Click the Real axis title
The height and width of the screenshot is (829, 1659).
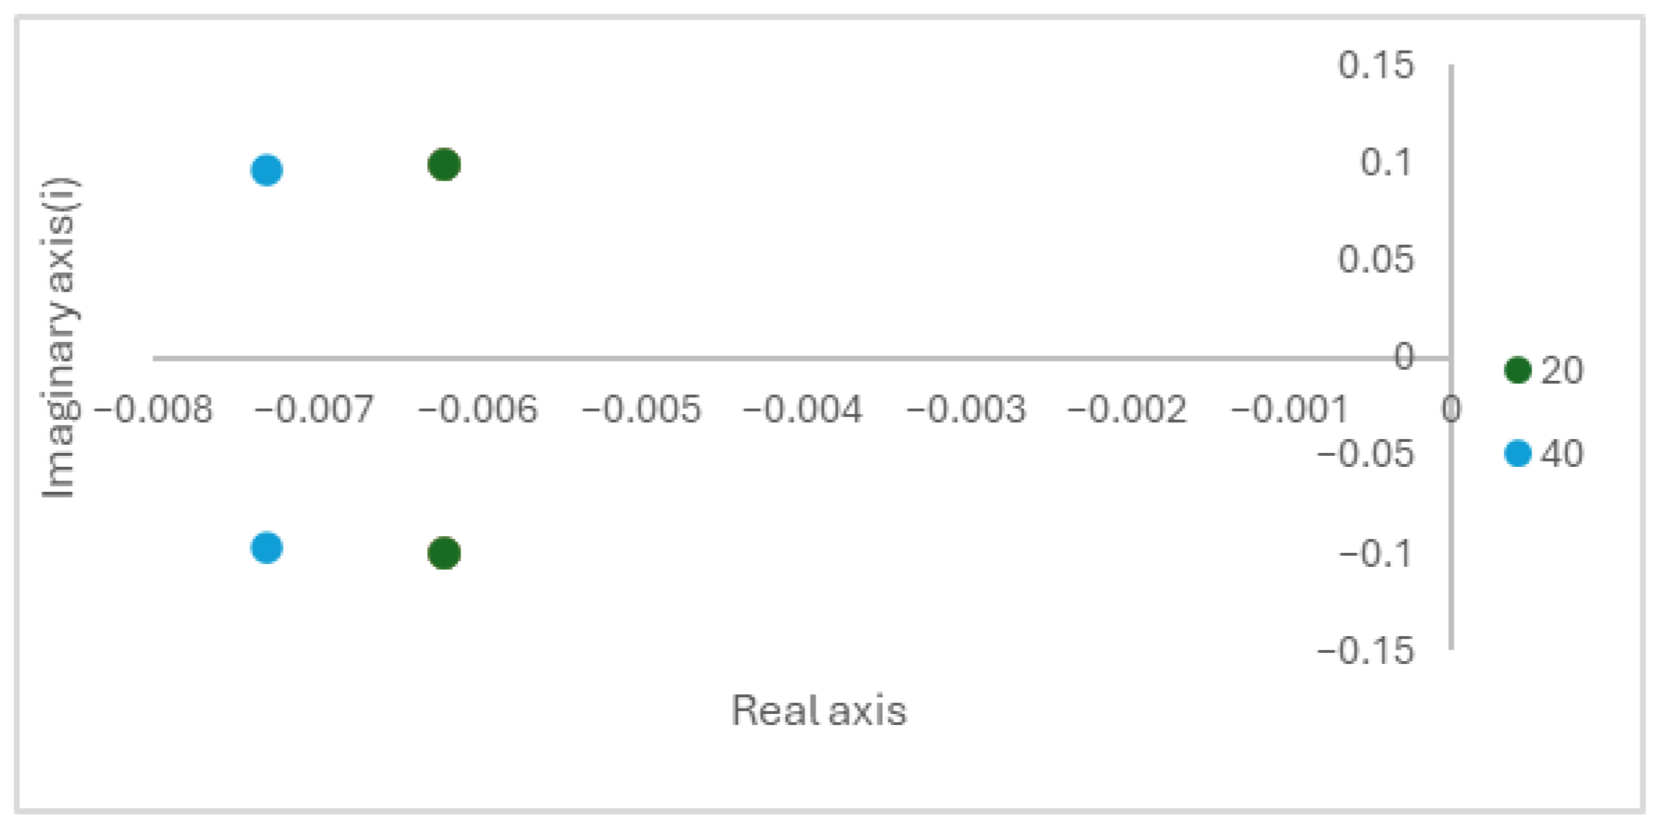[818, 711]
